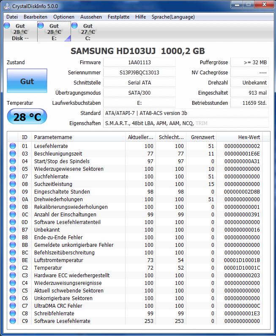Click the Aktueller... column header
276x336 pixels.
tap(141, 137)
